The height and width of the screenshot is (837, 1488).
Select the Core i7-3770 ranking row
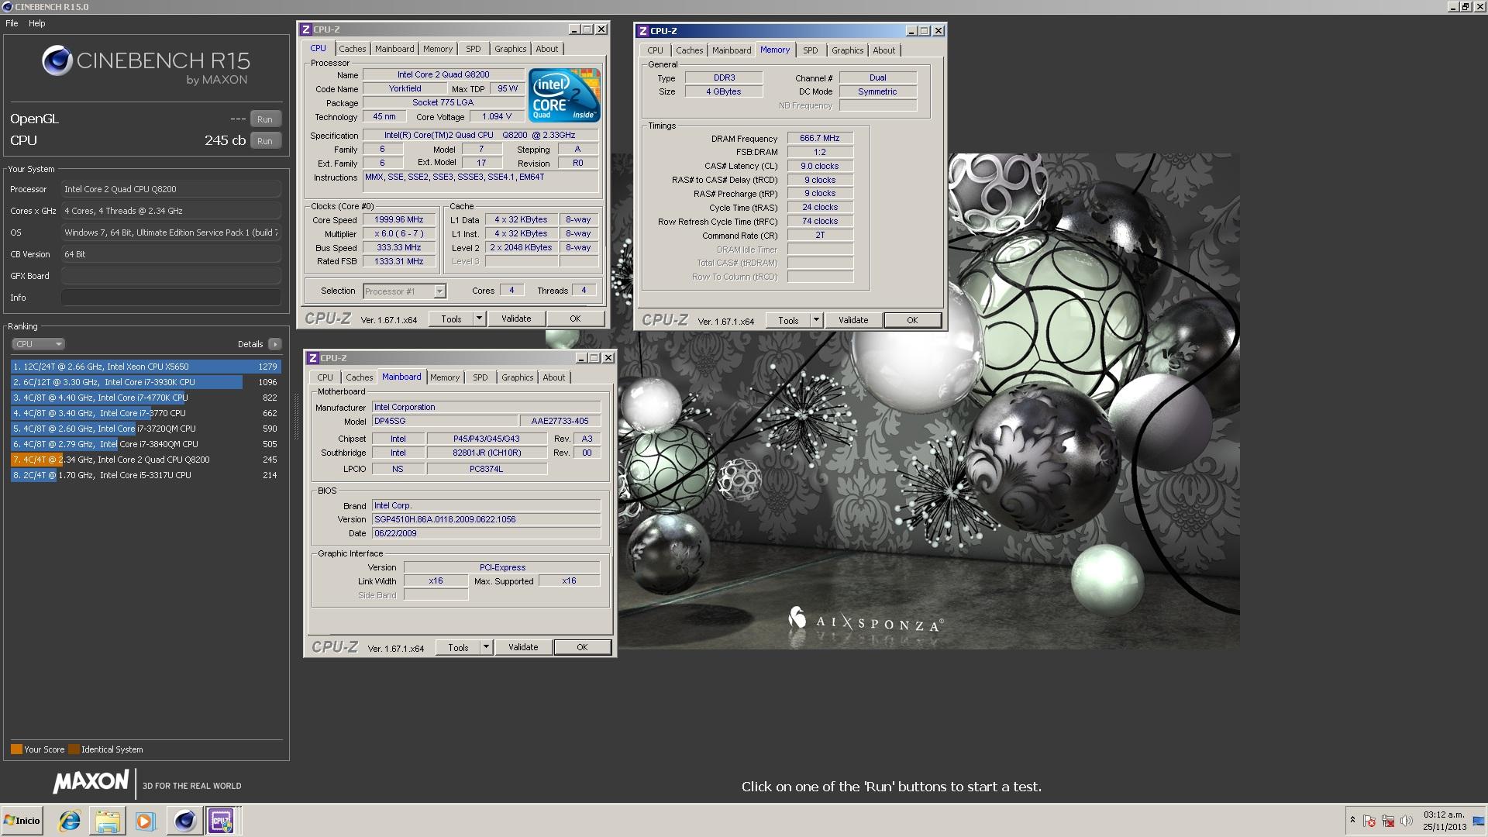click(146, 413)
